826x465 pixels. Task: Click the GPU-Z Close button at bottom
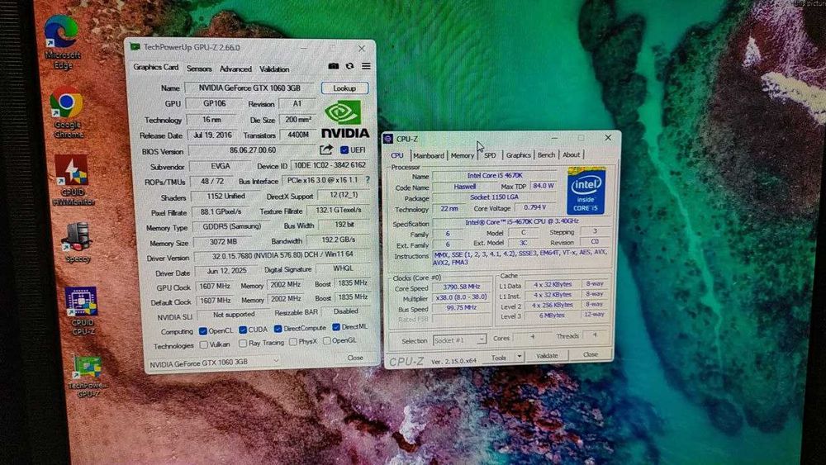coord(355,358)
